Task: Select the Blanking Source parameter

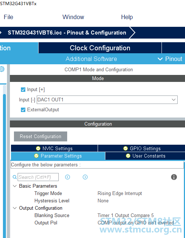Action: (52, 215)
